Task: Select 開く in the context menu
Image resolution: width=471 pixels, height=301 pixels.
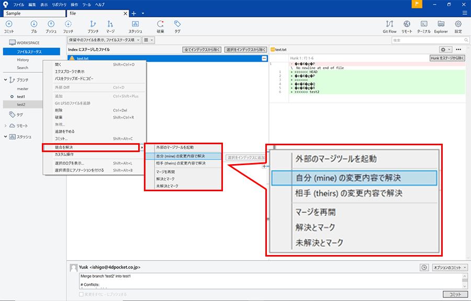Action: (x=95, y=64)
